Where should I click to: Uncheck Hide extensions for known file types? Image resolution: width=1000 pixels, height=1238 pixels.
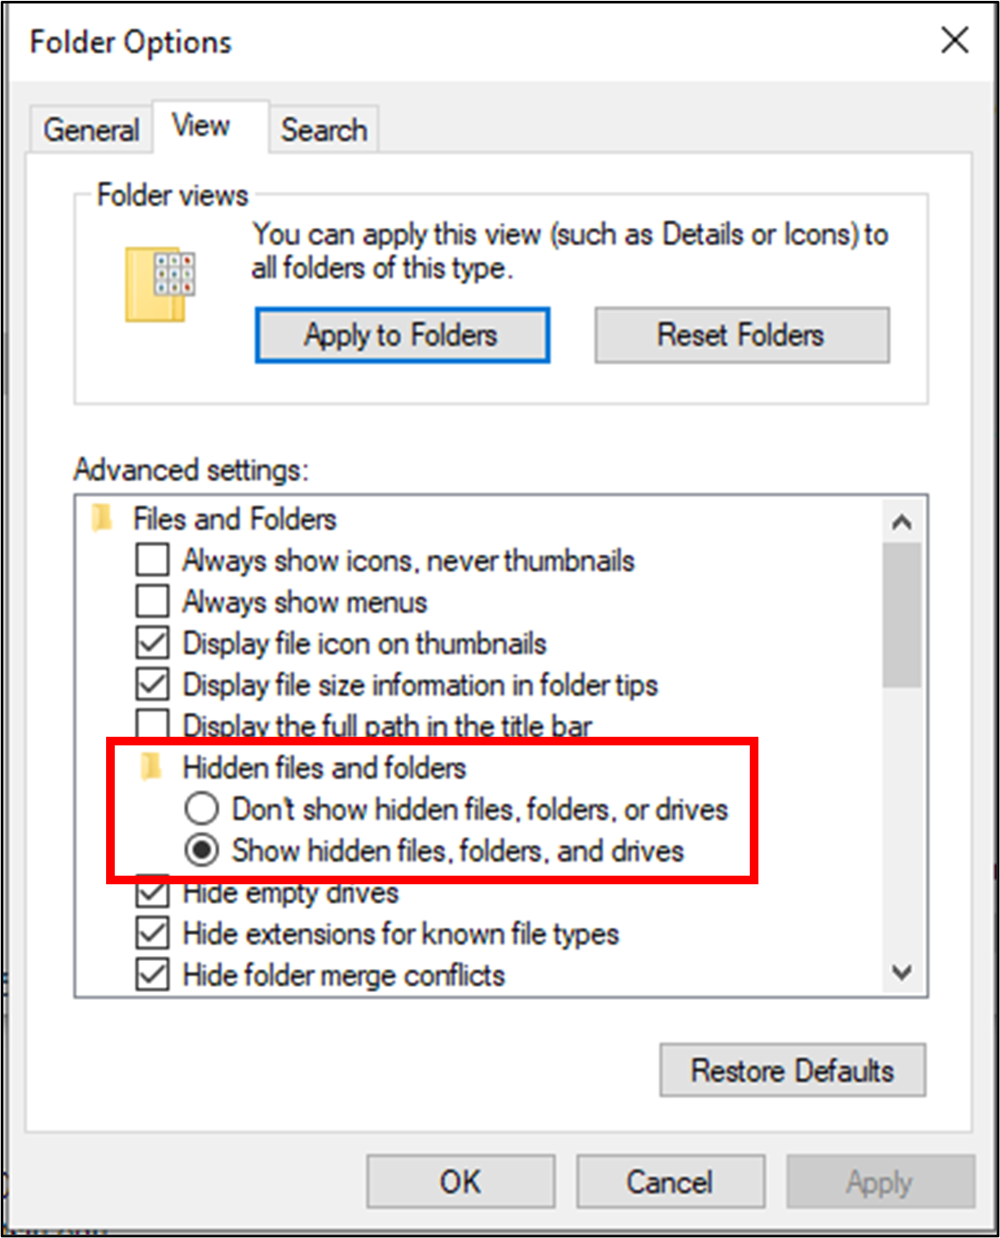coord(153,933)
